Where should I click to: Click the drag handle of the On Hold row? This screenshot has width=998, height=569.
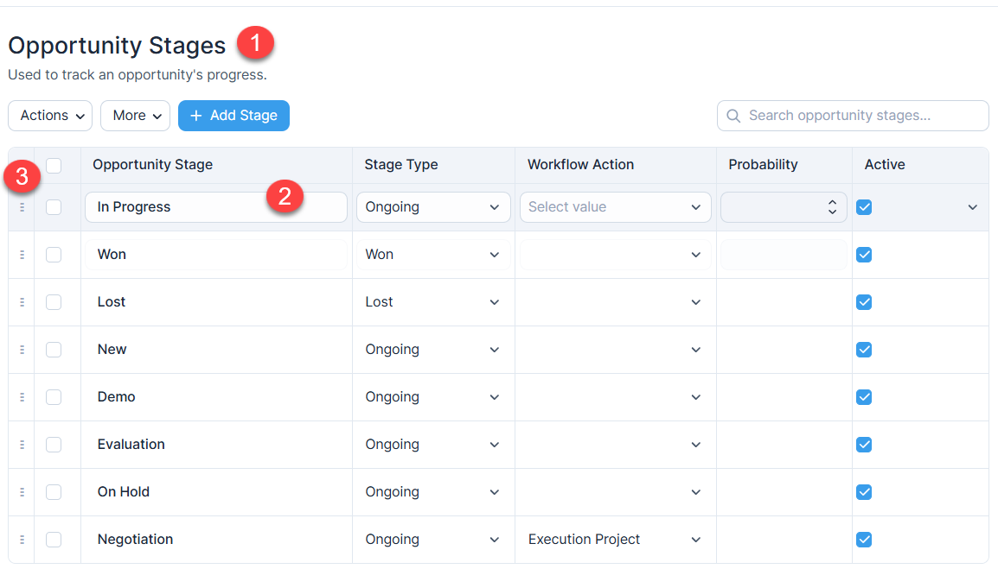pyautogui.click(x=22, y=492)
